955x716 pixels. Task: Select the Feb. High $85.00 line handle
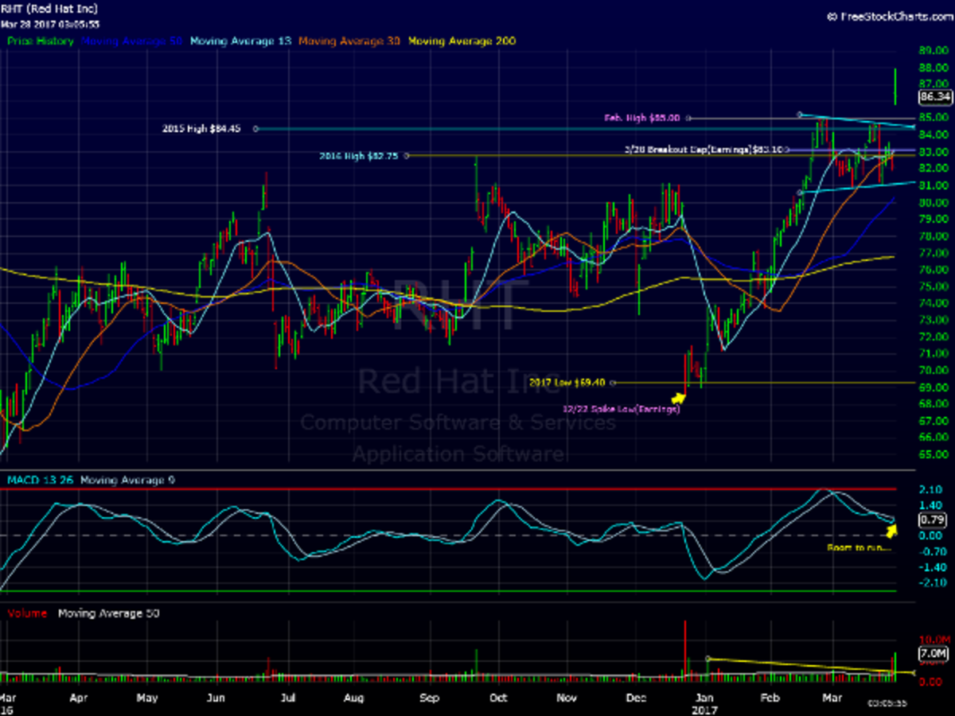[689, 118]
